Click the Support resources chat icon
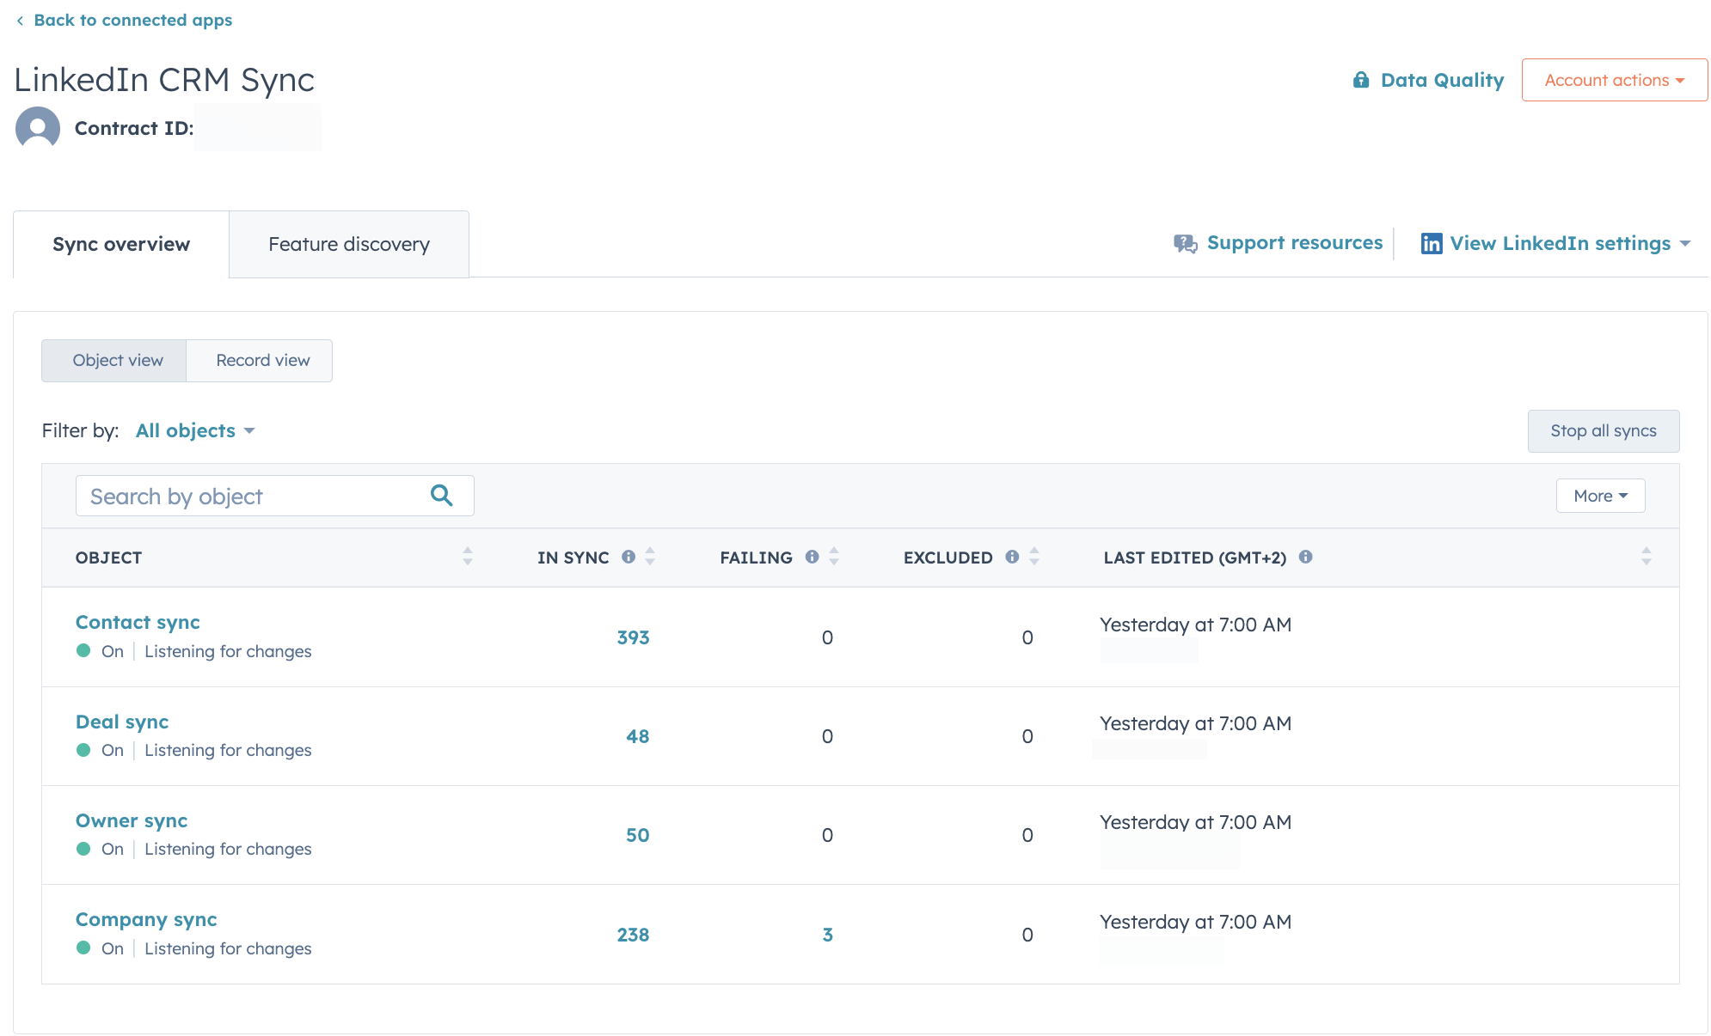 point(1182,243)
